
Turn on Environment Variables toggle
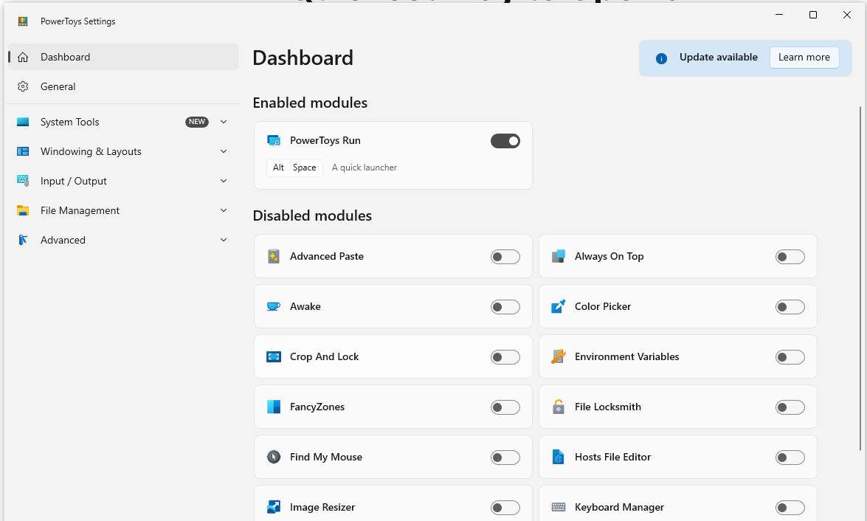[x=790, y=357]
